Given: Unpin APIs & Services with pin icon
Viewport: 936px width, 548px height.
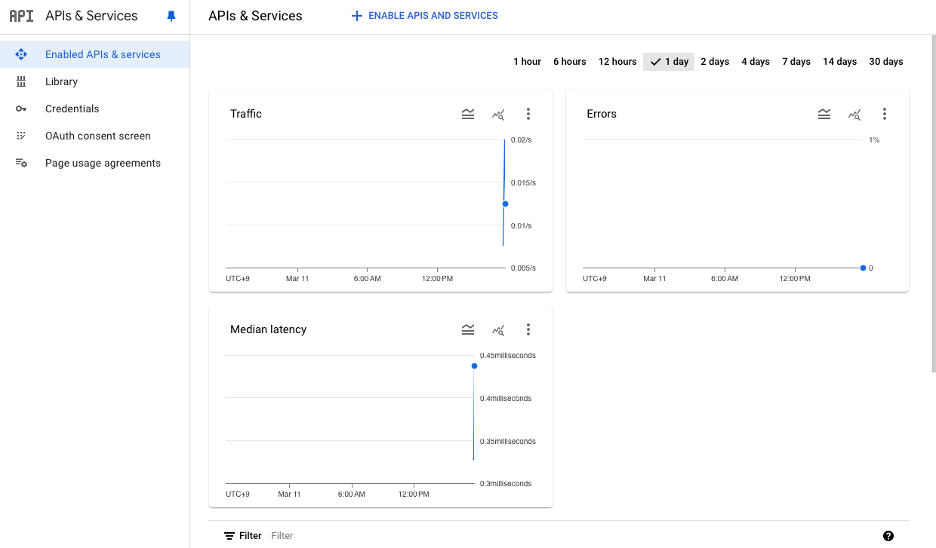Looking at the screenshot, I should [x=171, y=16].
